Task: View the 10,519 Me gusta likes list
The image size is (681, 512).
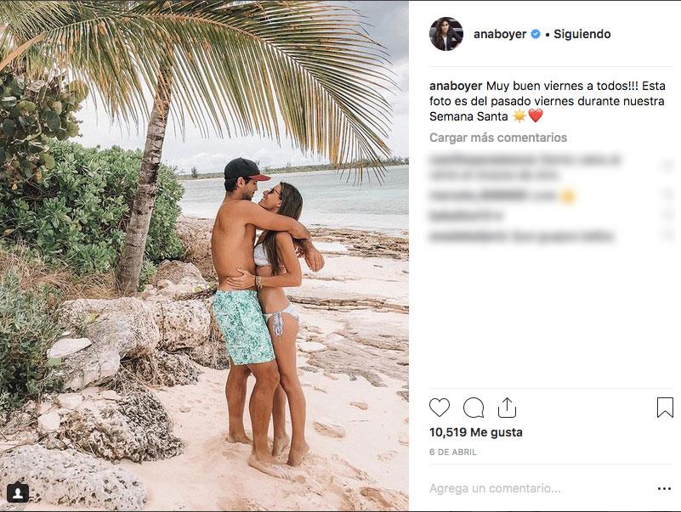Action: click(475, 432)
